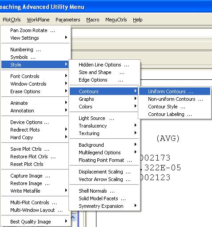Expand View Settings submenu
The height and width of the screenshot is (227, 212).
(x=35, y=38)
